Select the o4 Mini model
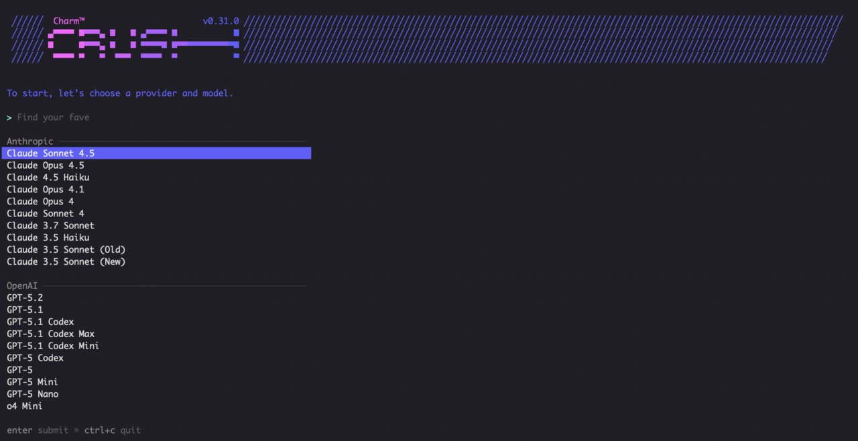This screenshot has width=858, height=441. [x=25, y=406]
